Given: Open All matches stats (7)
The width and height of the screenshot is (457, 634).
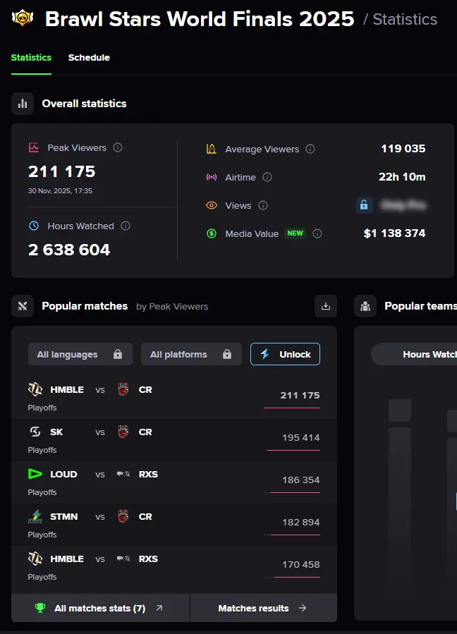Looking at the screenshot, I should 99,607.
